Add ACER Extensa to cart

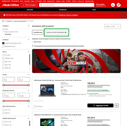(100, 106)
